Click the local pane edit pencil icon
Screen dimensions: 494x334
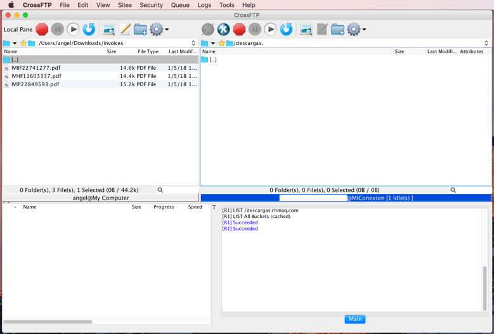pos(125,29)
